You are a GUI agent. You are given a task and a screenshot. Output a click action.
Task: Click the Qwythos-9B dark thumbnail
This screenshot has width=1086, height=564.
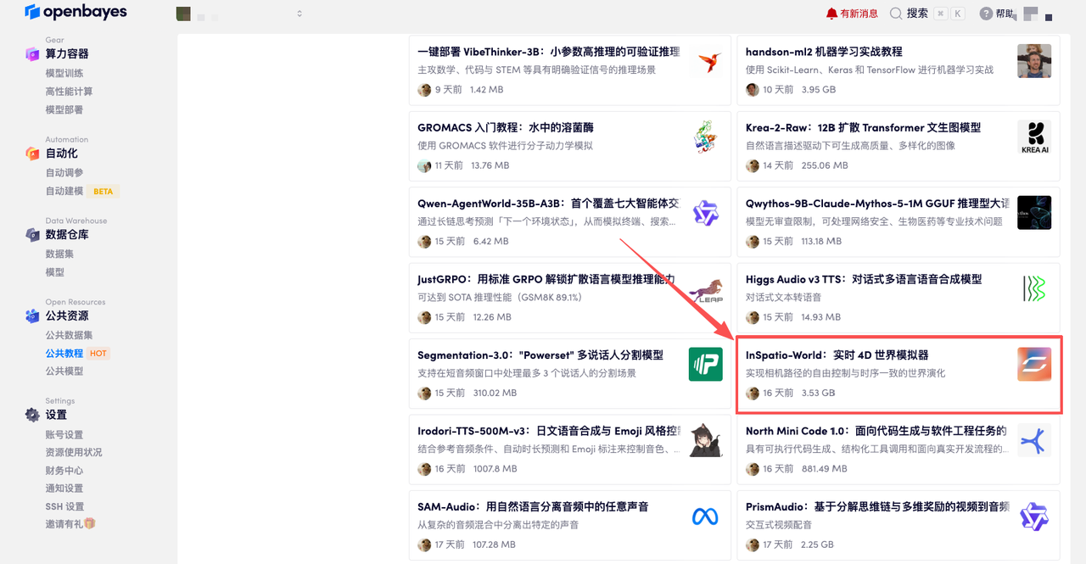tap(1034, 213)
